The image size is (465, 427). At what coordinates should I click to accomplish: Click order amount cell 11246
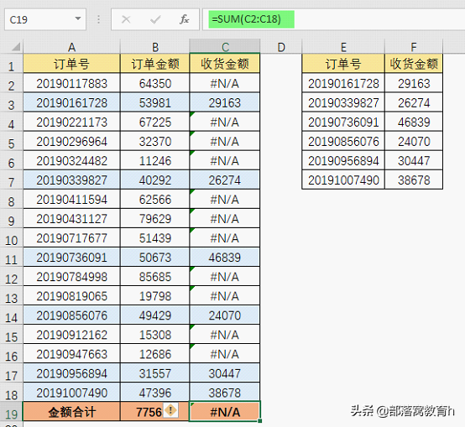(x=155, y=160)
